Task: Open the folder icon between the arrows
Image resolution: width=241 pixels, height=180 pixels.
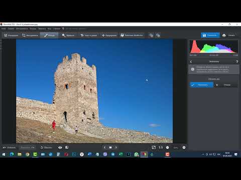Action: click(110, 147)
